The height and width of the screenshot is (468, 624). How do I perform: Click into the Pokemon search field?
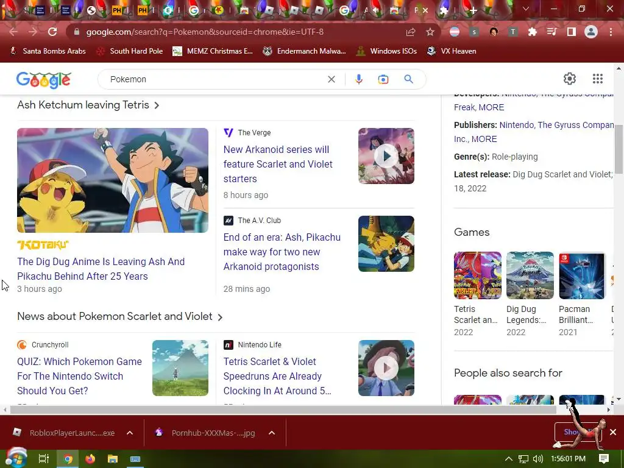pyautogui.click(x=215, y=79)
